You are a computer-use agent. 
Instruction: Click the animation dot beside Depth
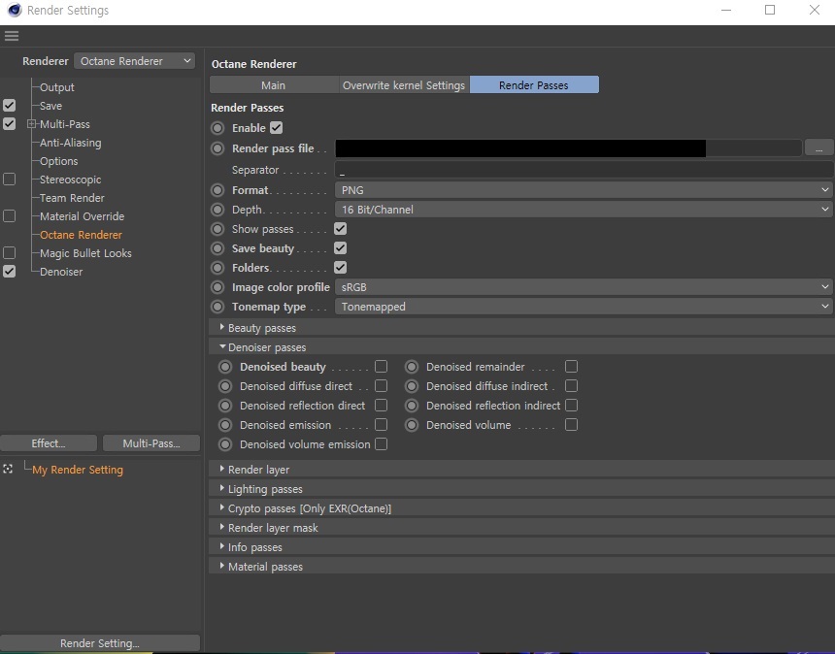217,210
